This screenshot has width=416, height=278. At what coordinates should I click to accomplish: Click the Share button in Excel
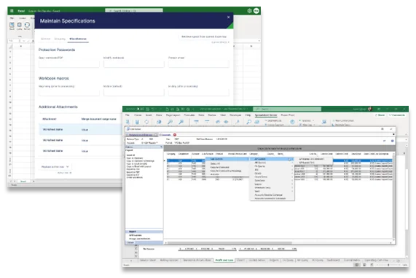point(380,115)
